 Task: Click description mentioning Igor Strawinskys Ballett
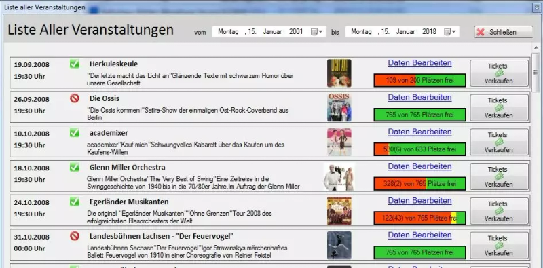pyautogui.click(x=187, y=252)
